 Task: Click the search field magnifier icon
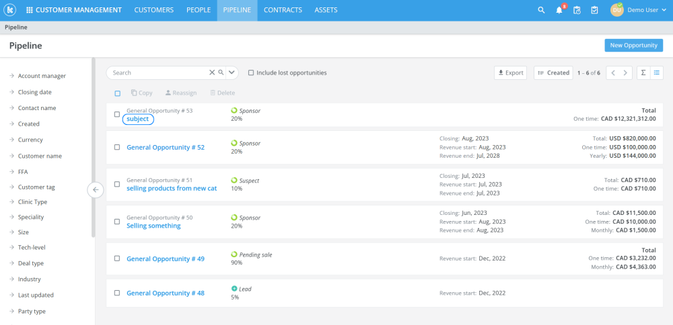tap(221, 73)
